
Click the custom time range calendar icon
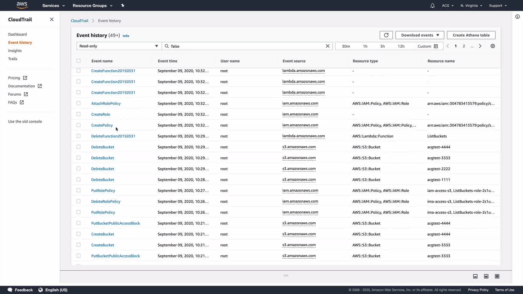[x=436, y=46]
